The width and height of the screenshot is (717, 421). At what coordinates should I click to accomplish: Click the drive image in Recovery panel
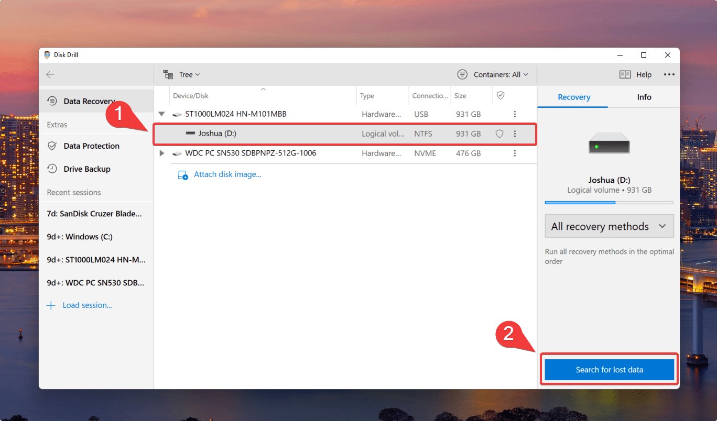point(609,142)
